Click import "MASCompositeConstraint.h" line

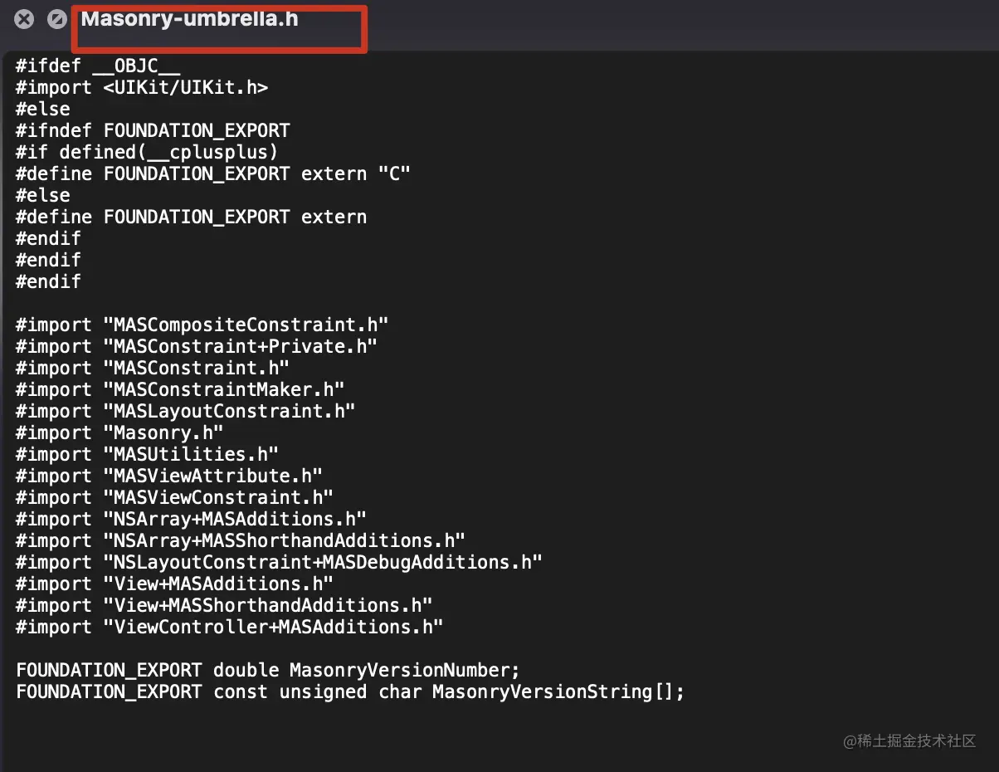202,325
